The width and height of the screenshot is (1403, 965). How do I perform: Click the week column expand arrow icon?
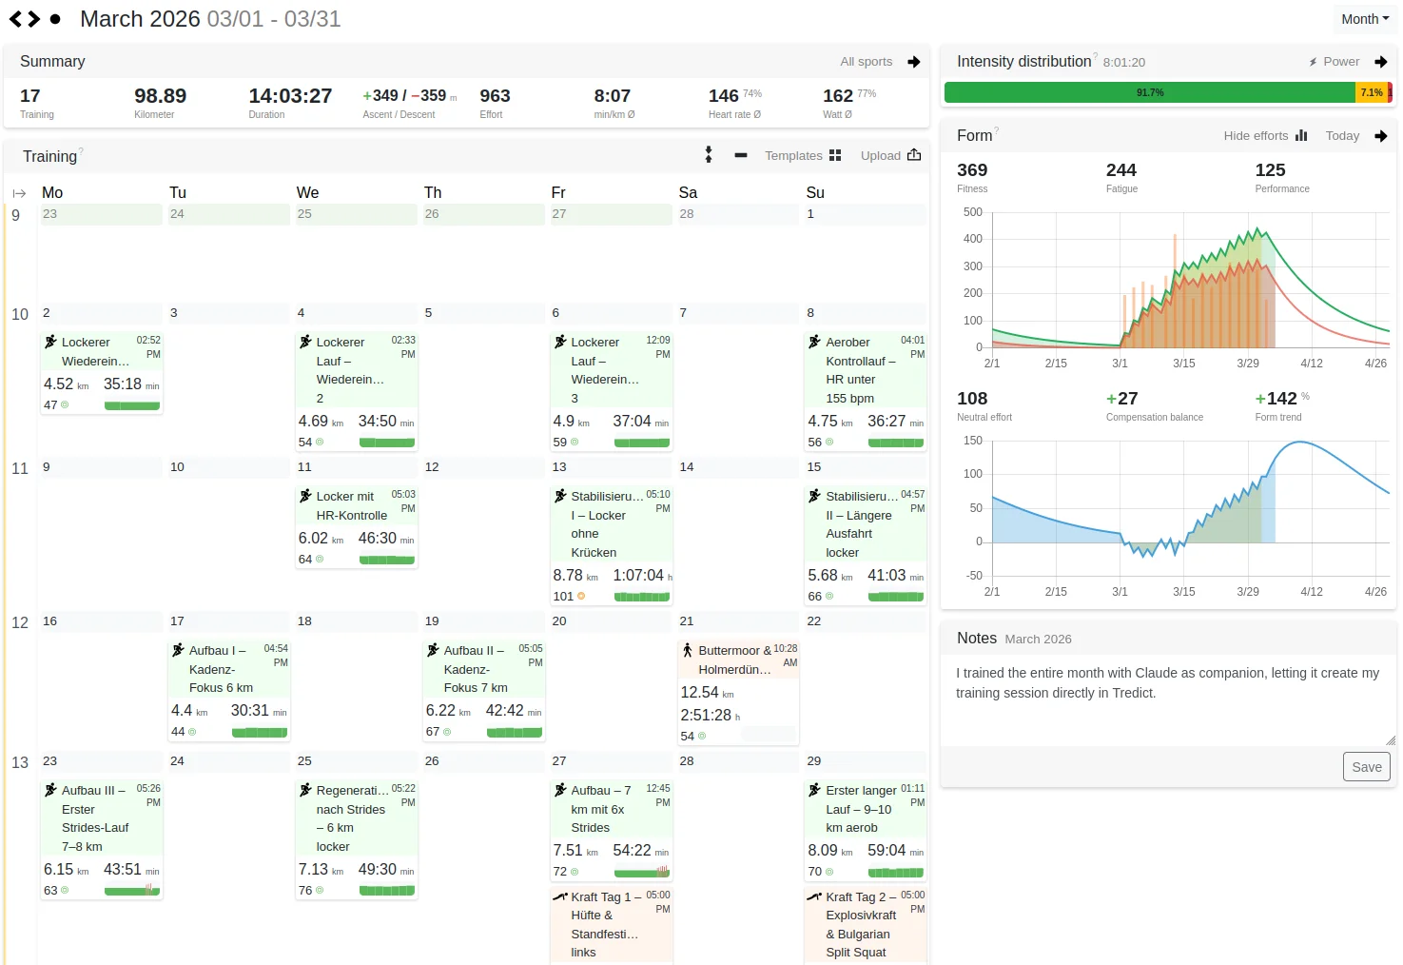coord(19,193)
